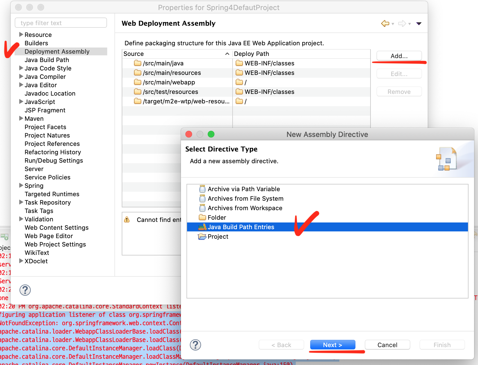This screenshot has height=365, width=478.
Task: Open the forward history dropdown arrow
Action: tap(410, 24)
